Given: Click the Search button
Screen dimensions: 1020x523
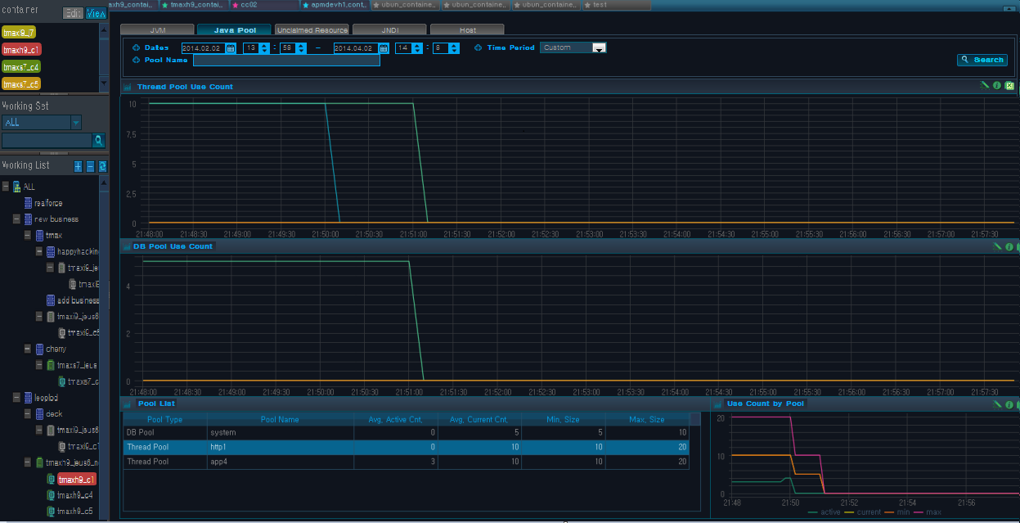Looking at the screenshot, I should [982, 60].
